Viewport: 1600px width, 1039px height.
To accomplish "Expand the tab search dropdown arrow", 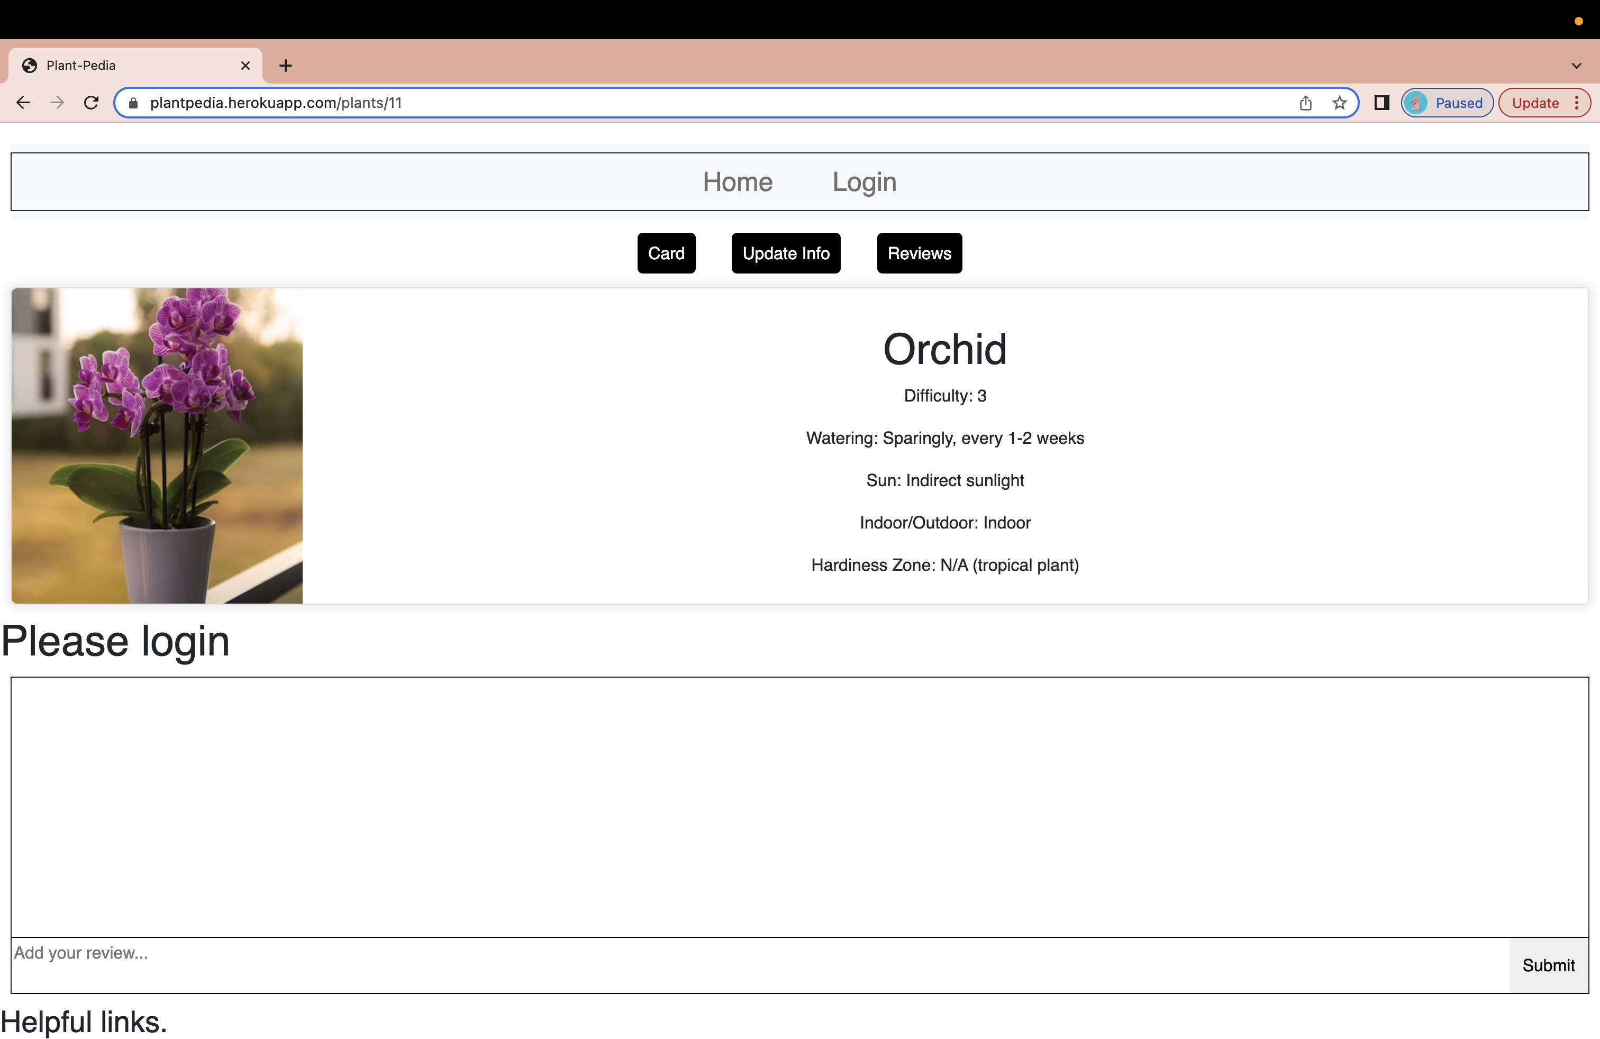I will coord(1577,65).
